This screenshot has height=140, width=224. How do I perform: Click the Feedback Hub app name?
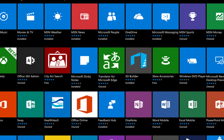(x=107, y=120)
